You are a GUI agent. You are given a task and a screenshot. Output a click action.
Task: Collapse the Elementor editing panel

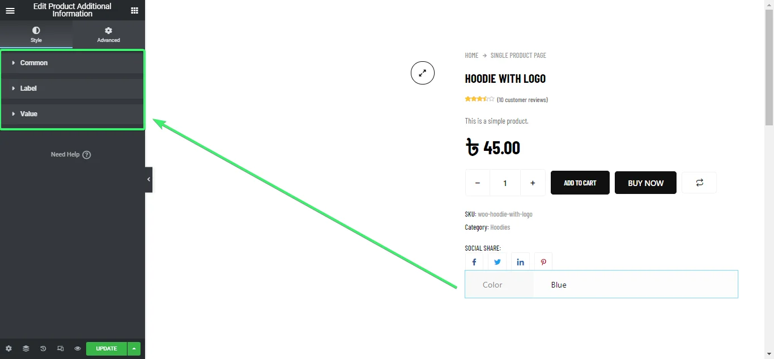pyautogui.click(x=148, y=179)
